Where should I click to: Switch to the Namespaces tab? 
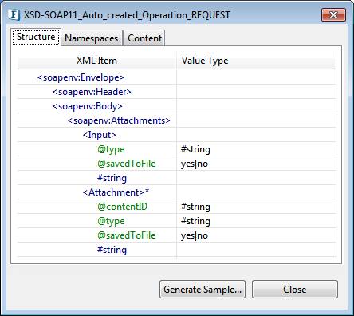tap(92, 38)
